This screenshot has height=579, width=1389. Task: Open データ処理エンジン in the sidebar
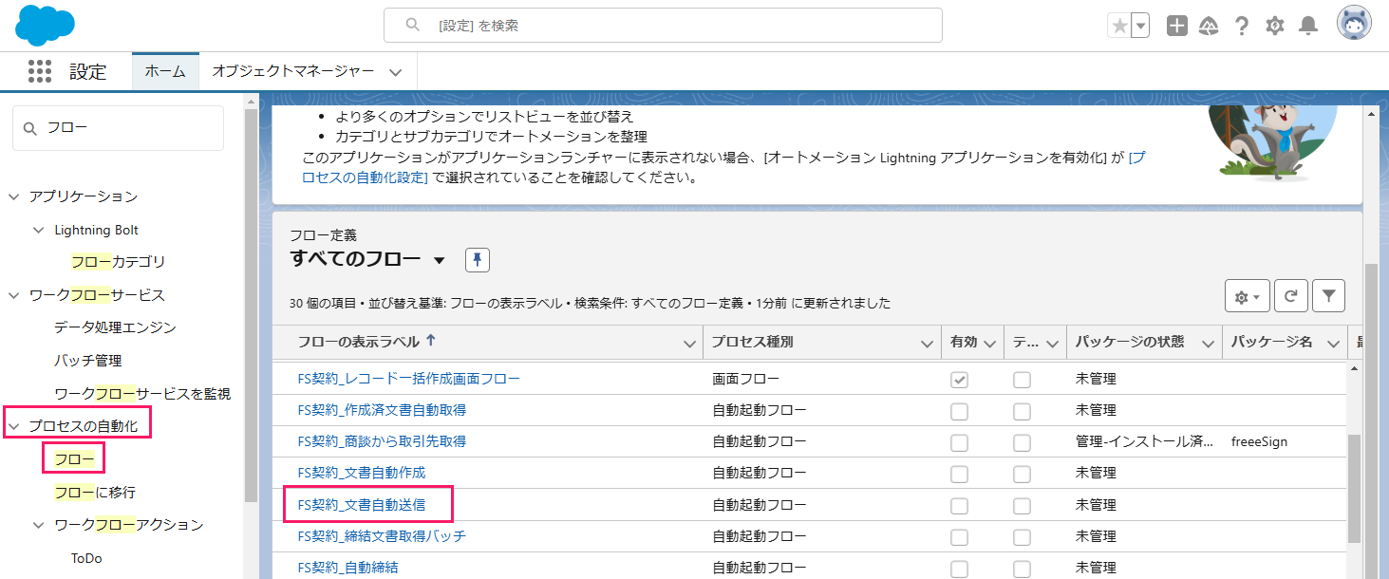coord(115,327)
